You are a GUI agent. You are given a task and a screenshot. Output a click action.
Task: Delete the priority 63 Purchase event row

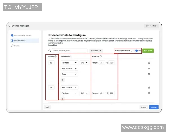149,63
